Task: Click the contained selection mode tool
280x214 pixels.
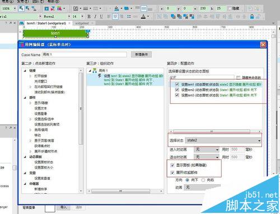Action: click(x=27, y=8)
